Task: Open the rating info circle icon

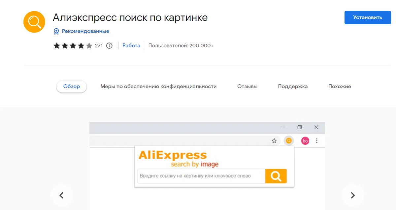Action: pos(109,46)
